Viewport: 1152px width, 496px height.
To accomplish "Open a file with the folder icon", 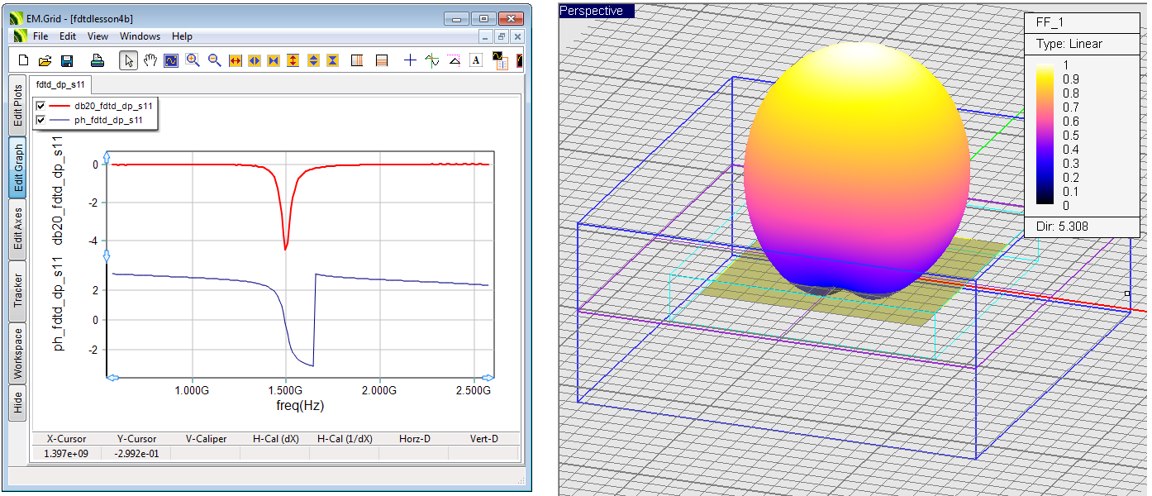I will click(45, 60).
